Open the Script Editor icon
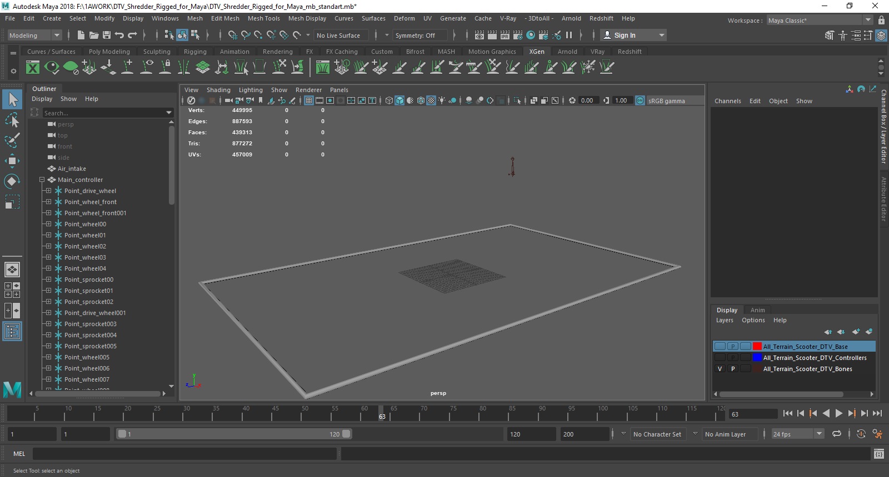 pos(878,454)
